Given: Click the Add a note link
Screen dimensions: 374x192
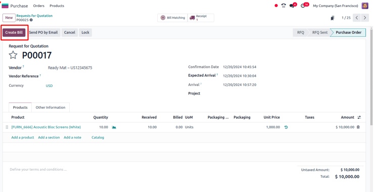Looking at the screenshot, I should coord(72,137).
